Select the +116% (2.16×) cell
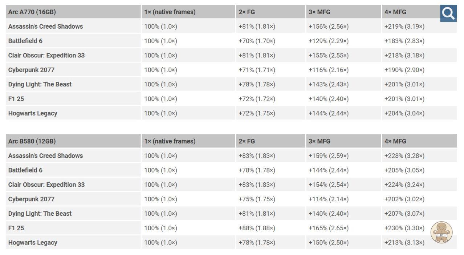 (x=328, y=70)
